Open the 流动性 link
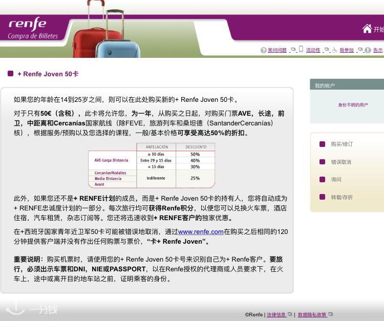 click(x=313, y=50)
